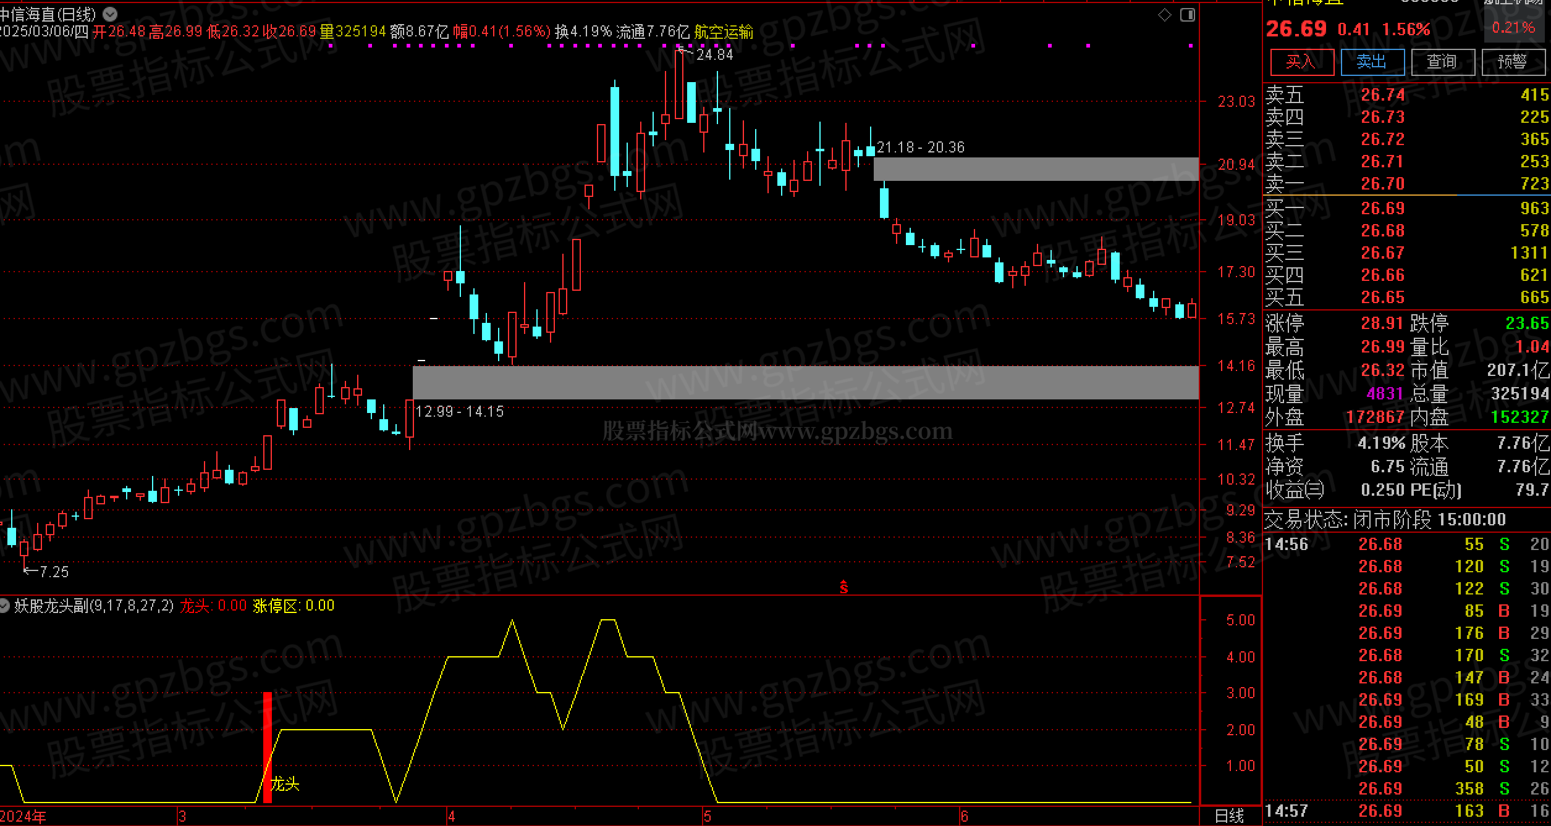
Task: Open the 妖股龙头副 indicator dropdown arrow
Action: coord(5,606)
